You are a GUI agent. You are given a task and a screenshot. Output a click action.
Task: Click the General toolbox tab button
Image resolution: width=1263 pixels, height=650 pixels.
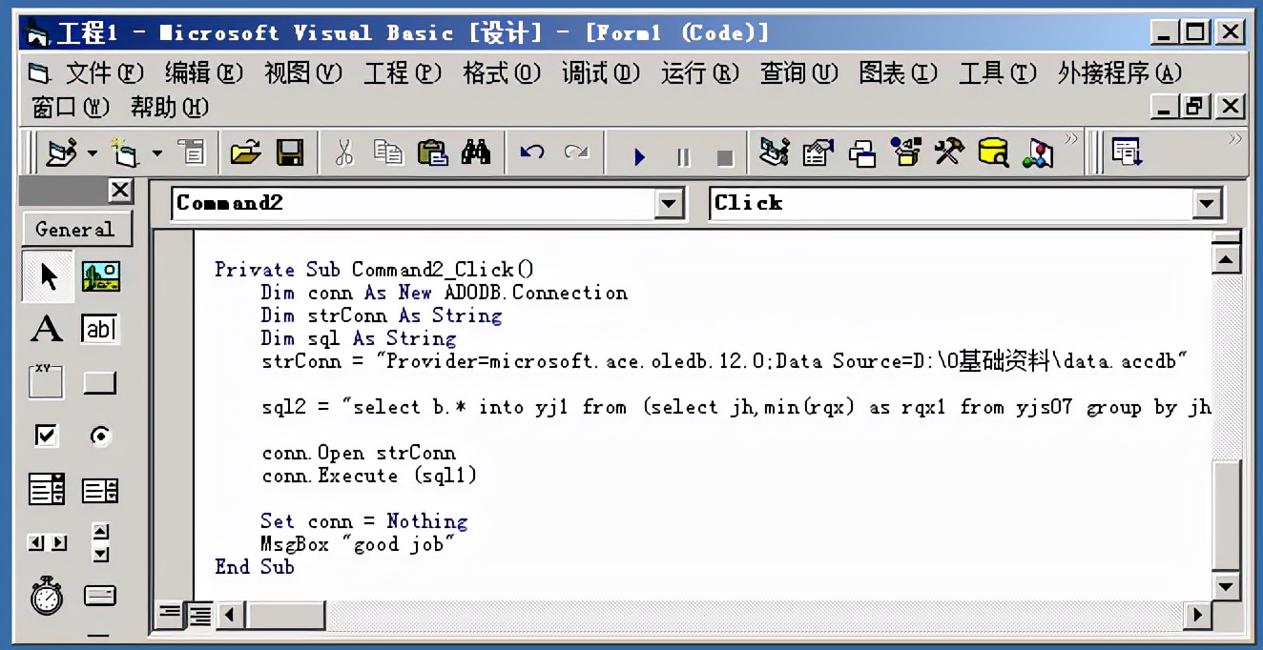click(x=75, y=230)
